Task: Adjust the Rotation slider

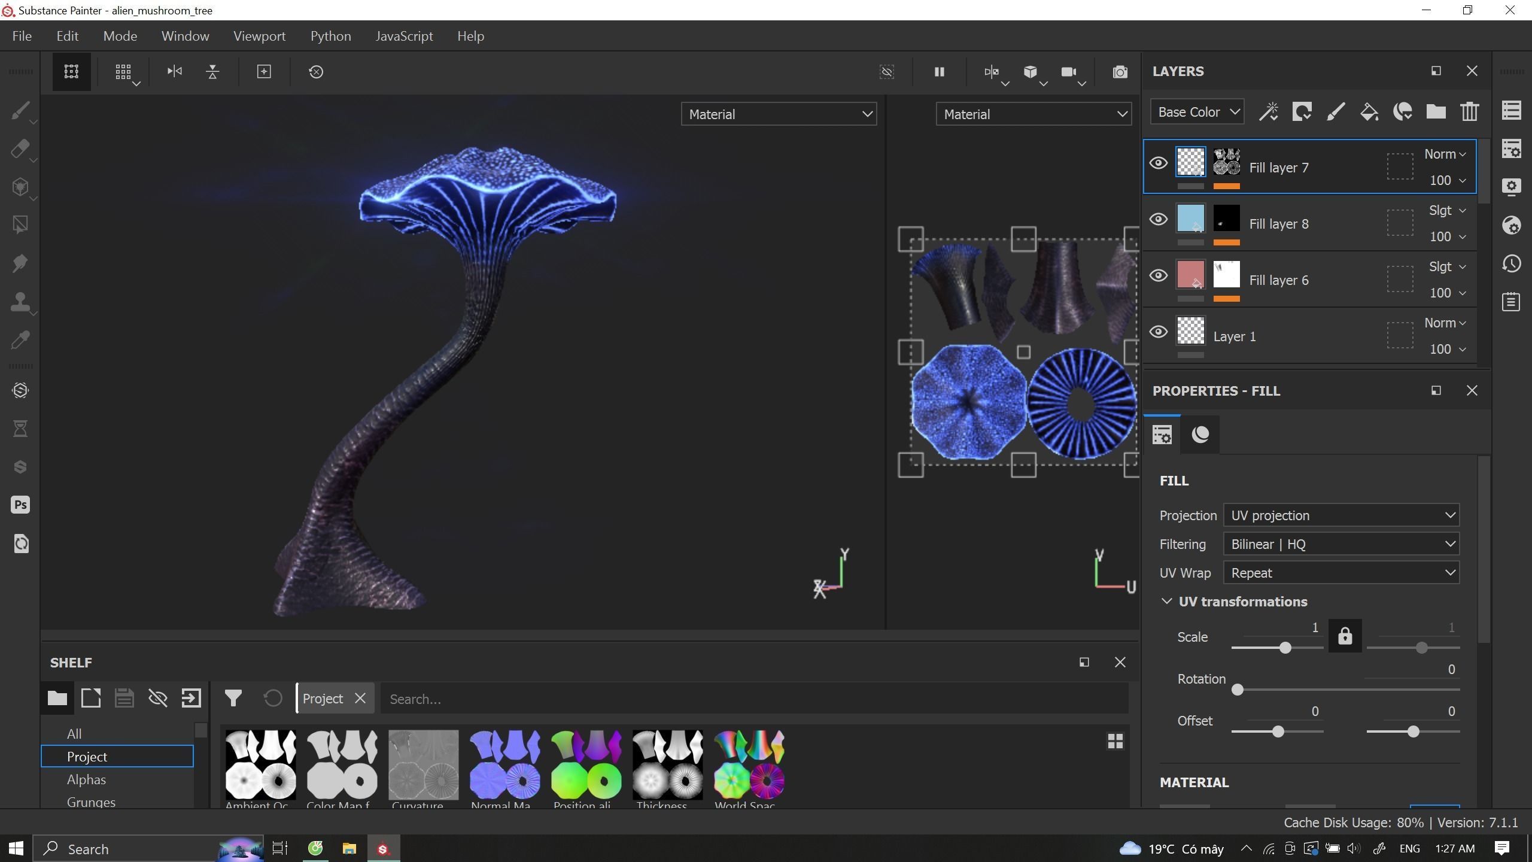Action: tap(1237, 690)
